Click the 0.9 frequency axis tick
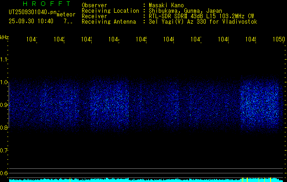The width and height of the screenshot is (287, 182). [x=4, y=105]
